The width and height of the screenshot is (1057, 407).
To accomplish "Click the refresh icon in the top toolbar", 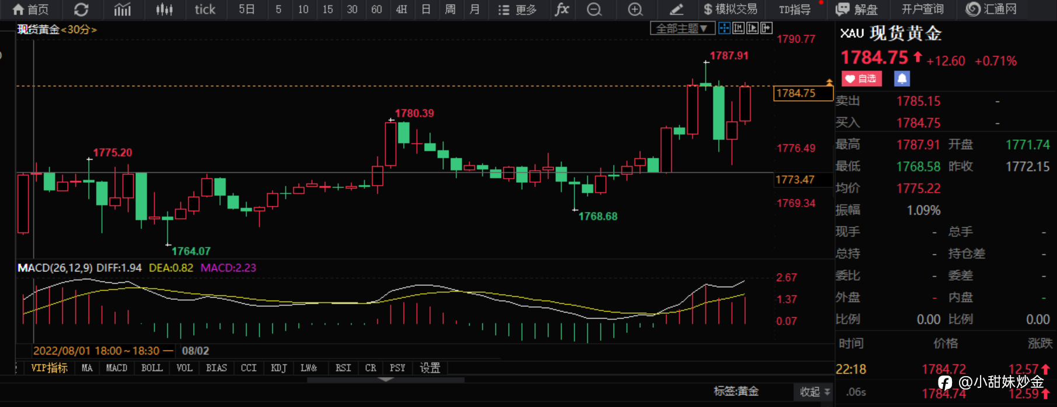I will coord(81,9).
